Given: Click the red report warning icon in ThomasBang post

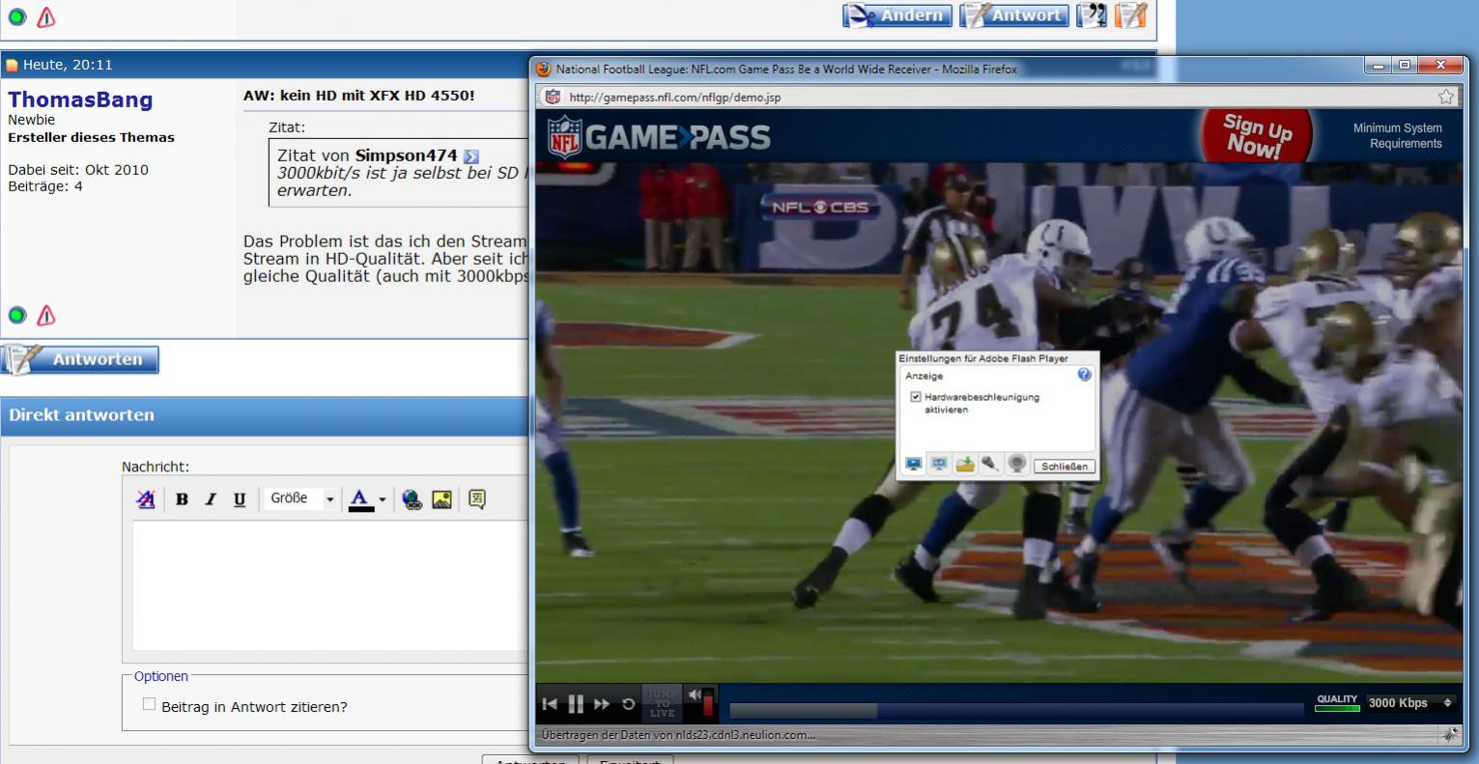Looking at the screenshot, I should click(x=45, y=315).
